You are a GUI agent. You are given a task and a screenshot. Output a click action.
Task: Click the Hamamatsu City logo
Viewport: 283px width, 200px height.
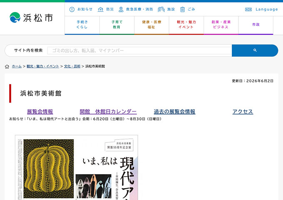[x=31, y=17]
